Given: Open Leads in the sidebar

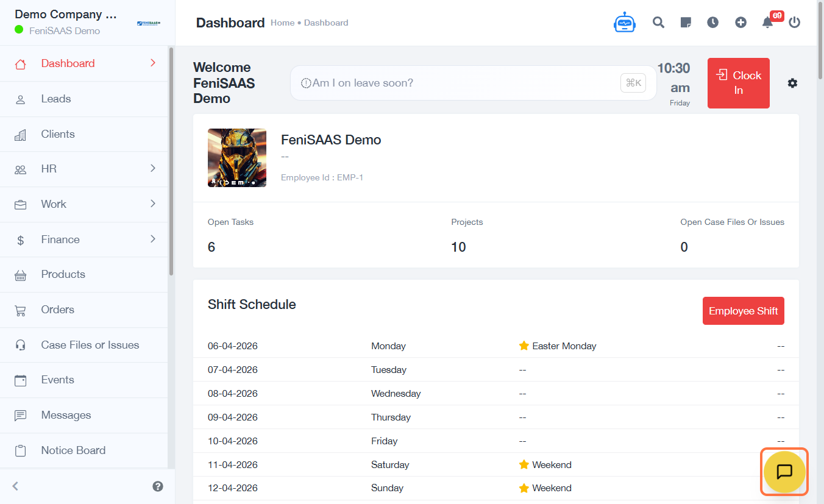Looking at the screenshot, I should [x=56, y=99].
